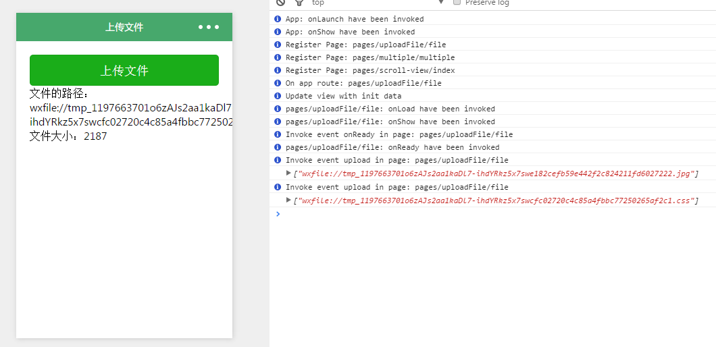This screenshot has width=716, height=347.
Task: Open the 'top' context dropdown
Action: [x=378, y=3]
